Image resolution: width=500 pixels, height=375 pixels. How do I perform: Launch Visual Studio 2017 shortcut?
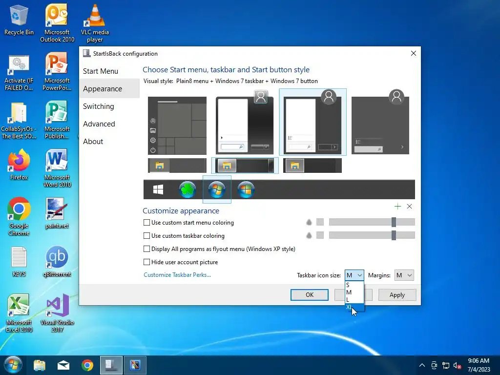[57, 313]
